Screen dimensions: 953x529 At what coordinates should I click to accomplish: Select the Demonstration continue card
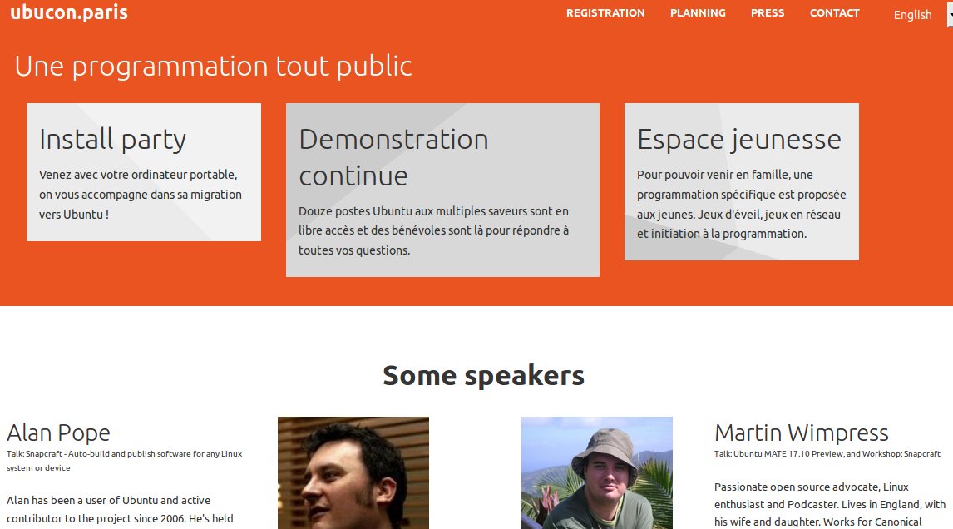pos(442,190)
